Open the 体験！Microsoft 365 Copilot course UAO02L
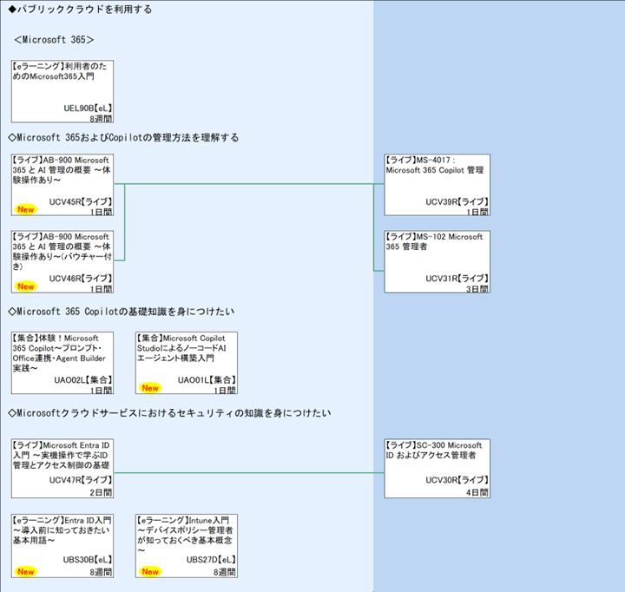 pos(62,363)
